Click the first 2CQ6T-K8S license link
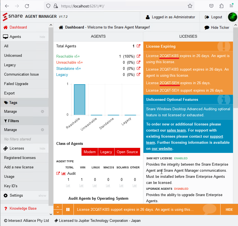This screenshot has height=226, width=238. [x=169, y=56]
